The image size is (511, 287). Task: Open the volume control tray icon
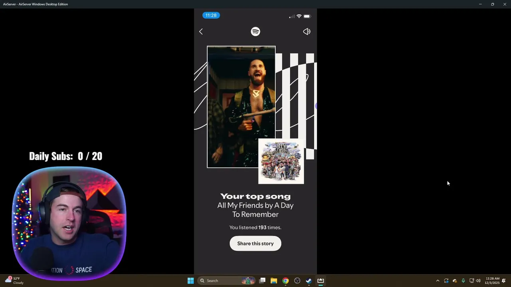[x=478, y=281]
